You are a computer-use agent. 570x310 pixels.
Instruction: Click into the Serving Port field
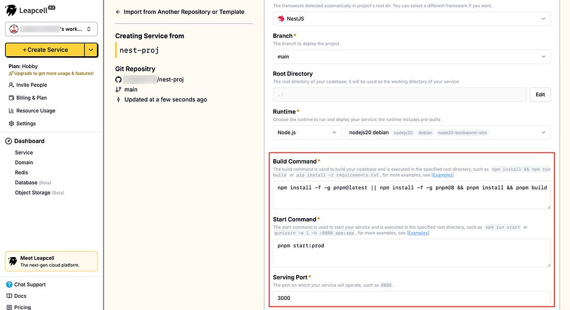click(x=411, y=298)
